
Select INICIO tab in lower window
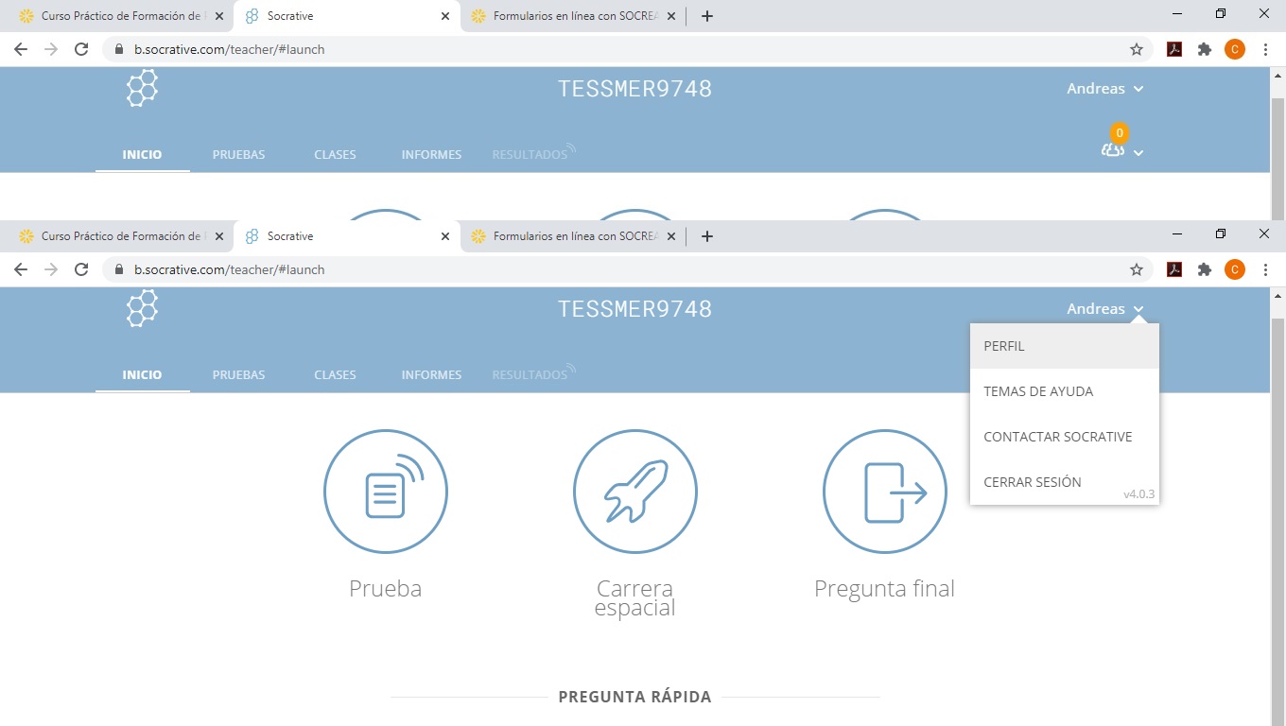pos(142,375)
